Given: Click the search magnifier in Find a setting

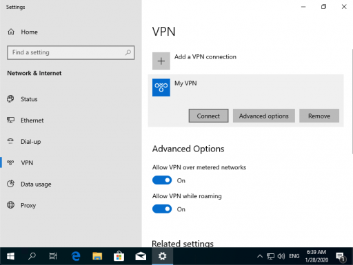Looking at the screenshot, I should pyautogui.click(x=128, y=52).
